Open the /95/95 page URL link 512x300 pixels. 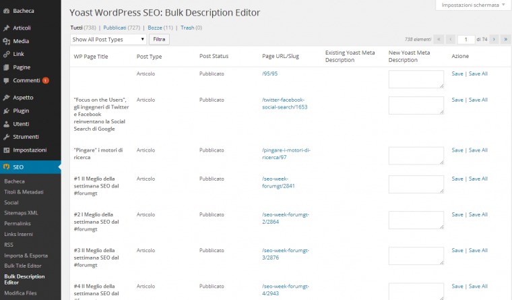tap(269, 73)
